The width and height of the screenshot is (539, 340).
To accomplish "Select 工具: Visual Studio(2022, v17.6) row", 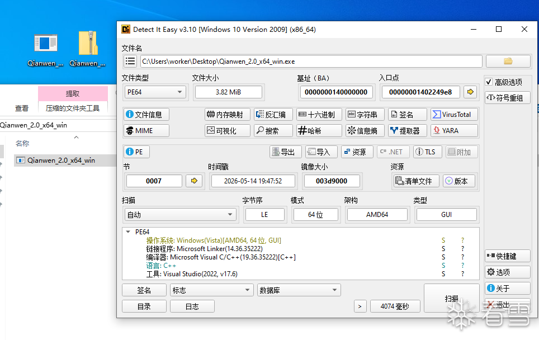I will [x=192, y=274].
